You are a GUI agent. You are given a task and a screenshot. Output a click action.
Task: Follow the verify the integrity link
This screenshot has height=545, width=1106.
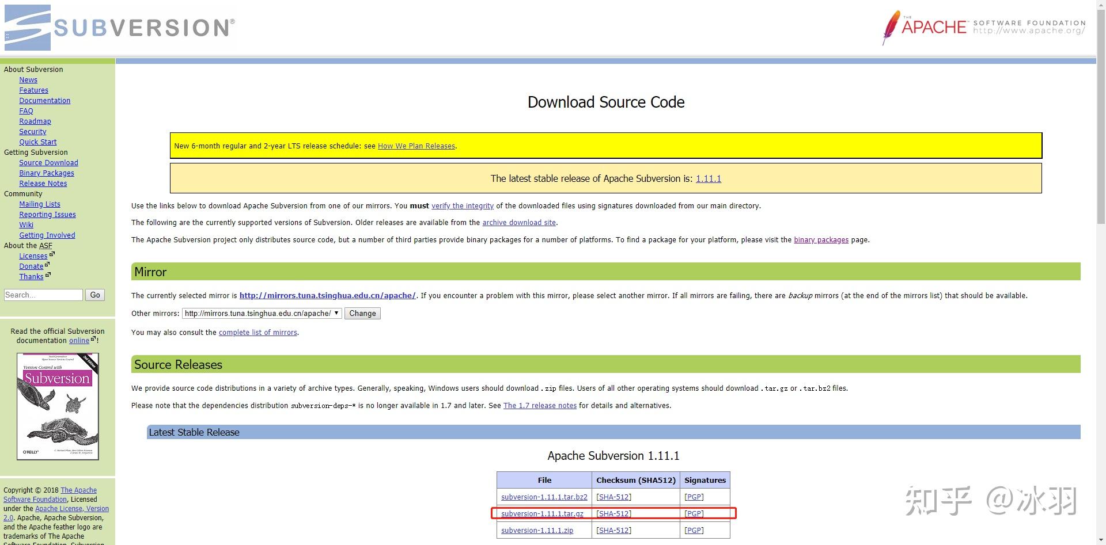click(x=463, y=206)
